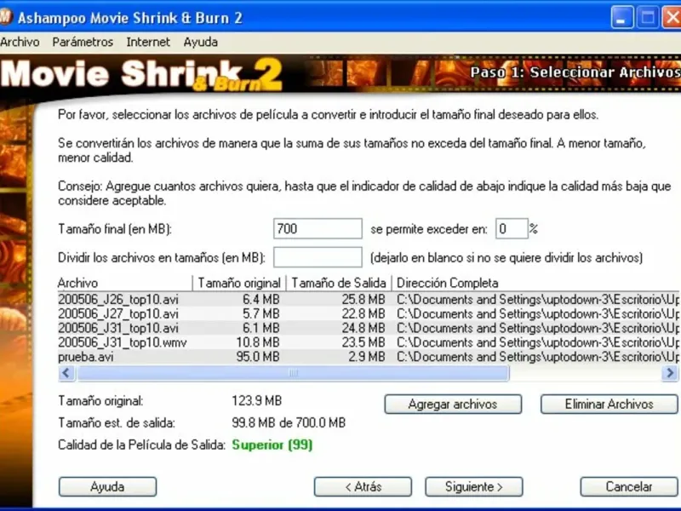The width and height of the screenshot is (681, 511).
Task: Click the 95.0 MB original size cell
Action: pos(258,357)
